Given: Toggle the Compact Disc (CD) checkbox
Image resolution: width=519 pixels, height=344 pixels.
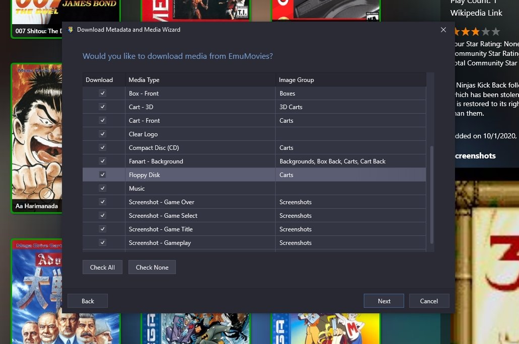Looking at the screenshot, I should (x=103, y=147).
